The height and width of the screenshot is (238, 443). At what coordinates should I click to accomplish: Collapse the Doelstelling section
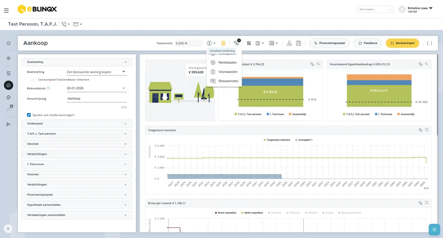pos(77,62)
